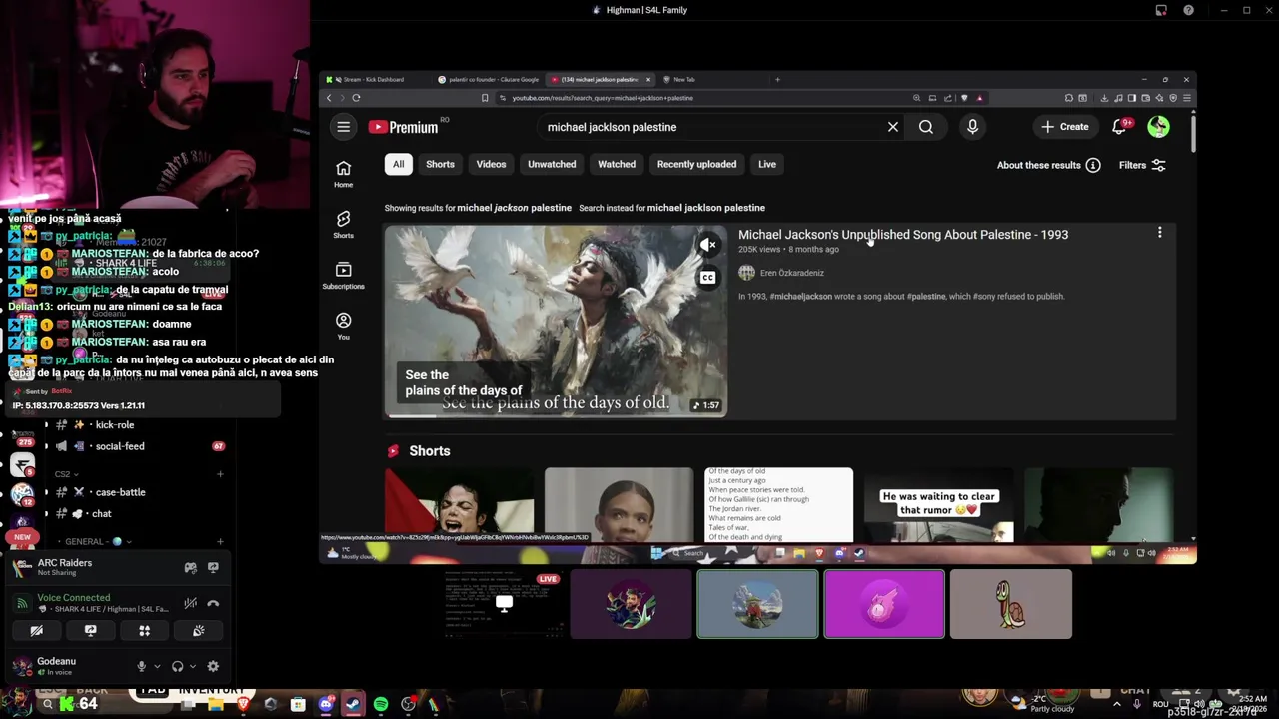Open three-dot menu for Michael Jackson video
This screenshot has height=719, width=1279.
click(x=1159, y=233)
